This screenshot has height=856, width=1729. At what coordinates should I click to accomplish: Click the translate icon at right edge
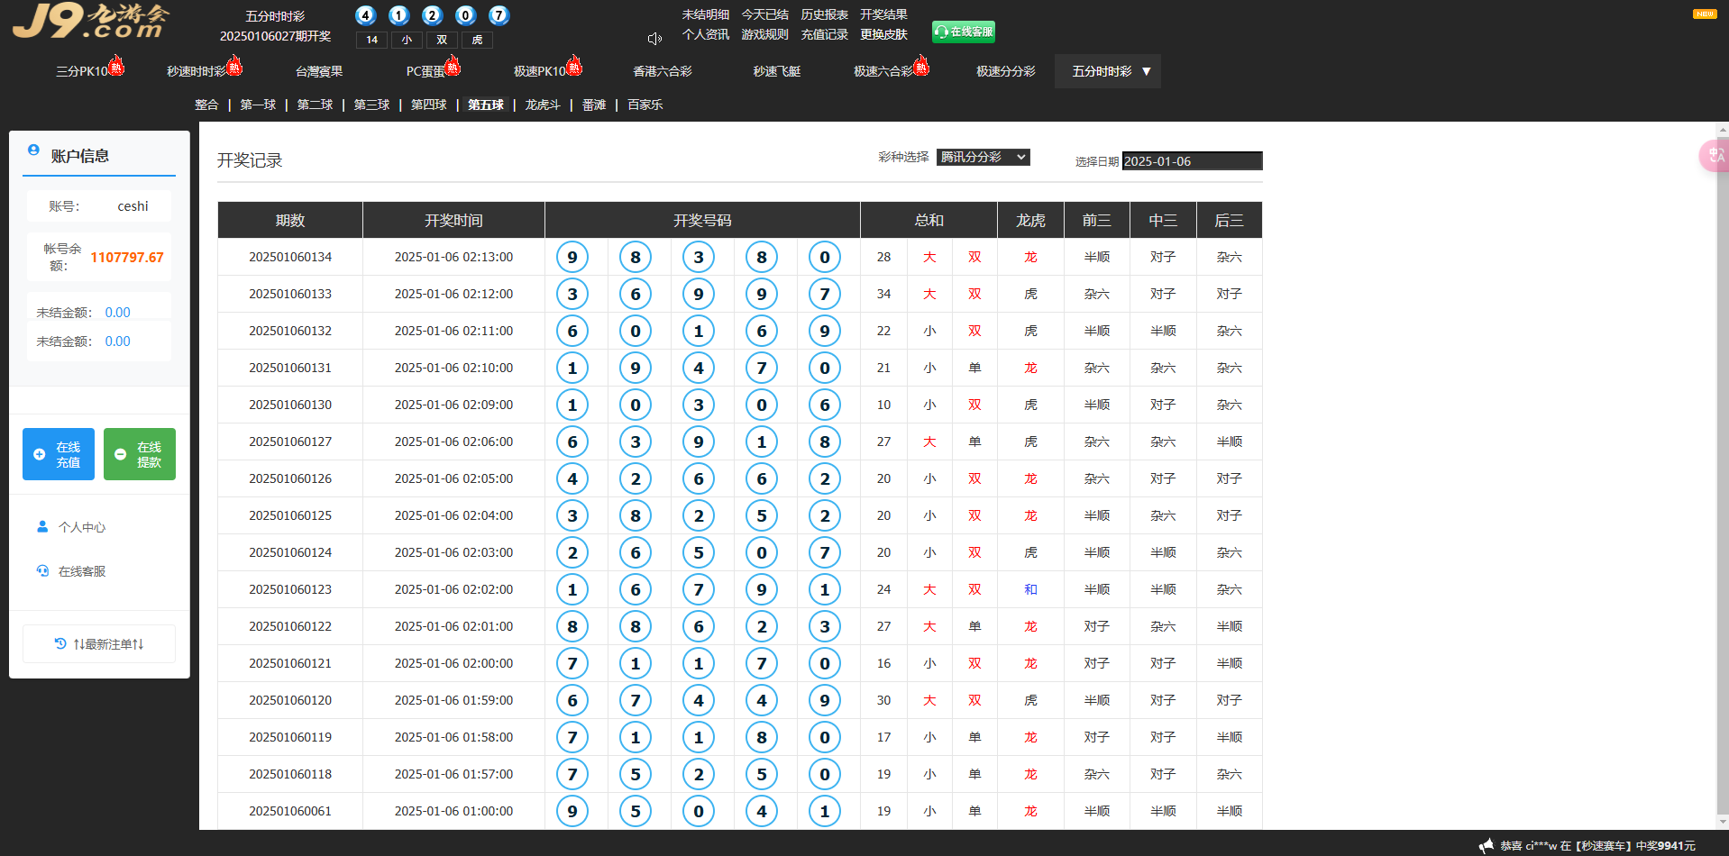pyautogui.click(x=1715, y=156)
